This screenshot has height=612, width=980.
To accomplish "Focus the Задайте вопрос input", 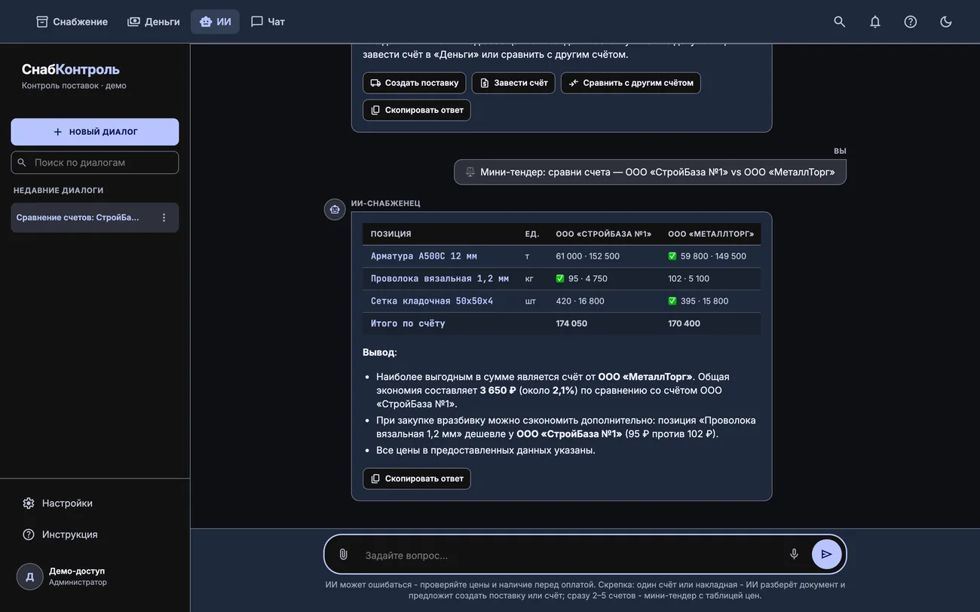I will pos(570,555).
